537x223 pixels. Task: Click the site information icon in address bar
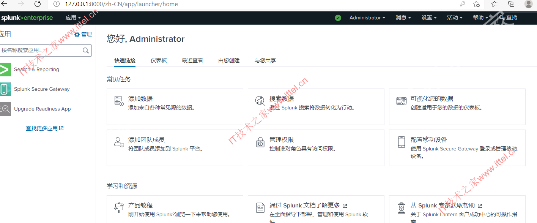57,4
